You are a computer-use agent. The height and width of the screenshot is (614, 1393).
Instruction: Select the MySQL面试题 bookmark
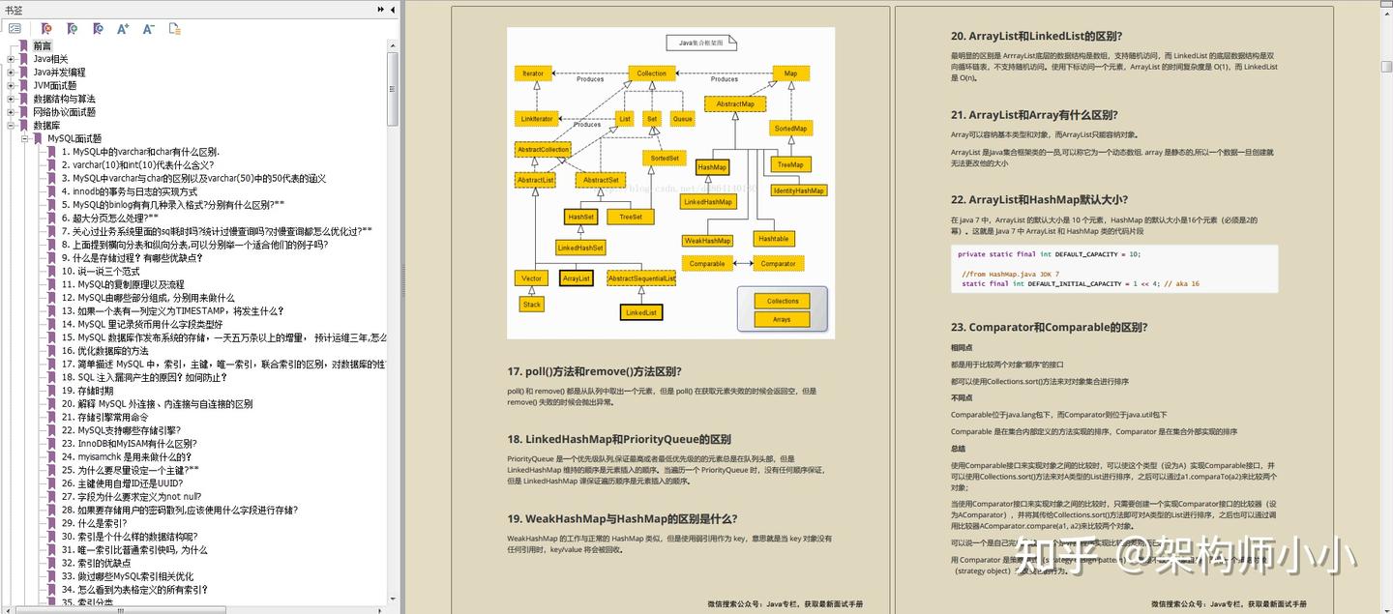74,138
